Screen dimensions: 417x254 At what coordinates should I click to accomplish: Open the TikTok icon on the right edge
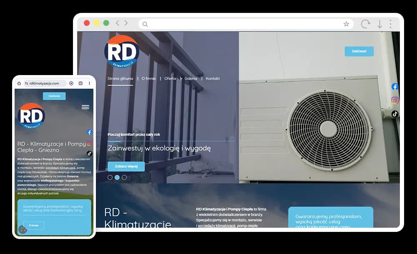(394, 114)
